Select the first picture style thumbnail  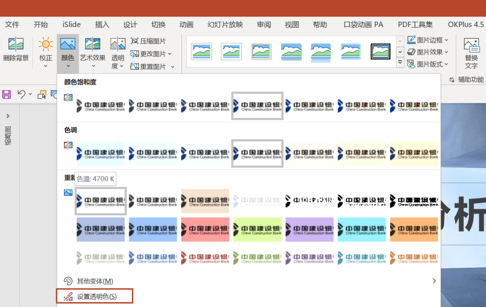[x=202, y=51]
